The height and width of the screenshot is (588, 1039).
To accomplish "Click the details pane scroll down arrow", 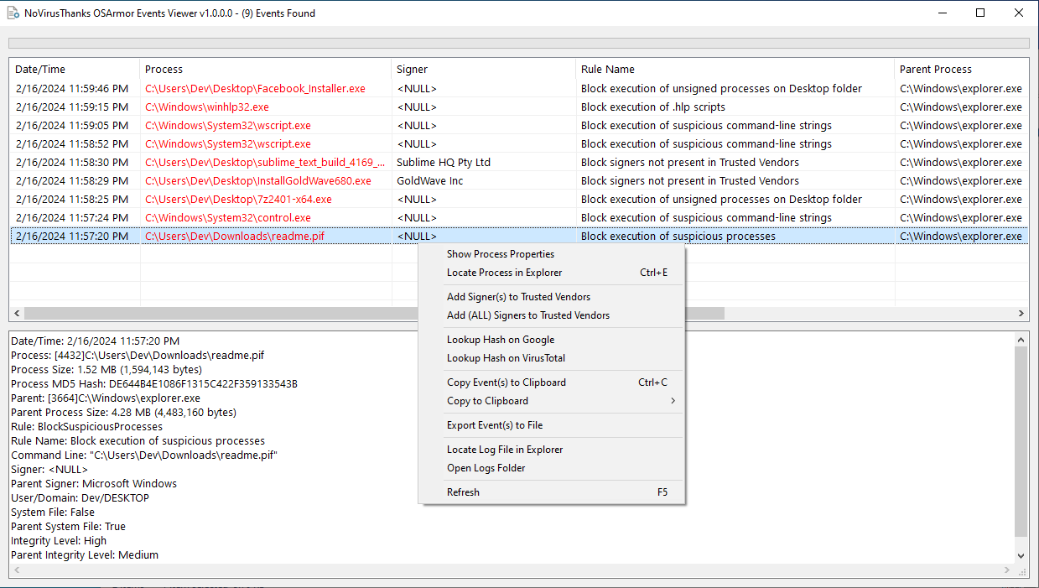I will pos(1021,556).
